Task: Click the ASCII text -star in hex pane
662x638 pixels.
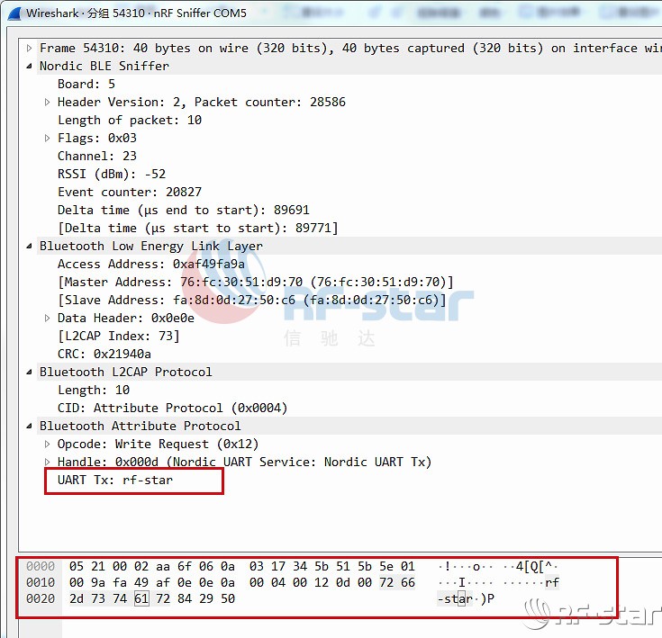Action: [x=455, y=598]
